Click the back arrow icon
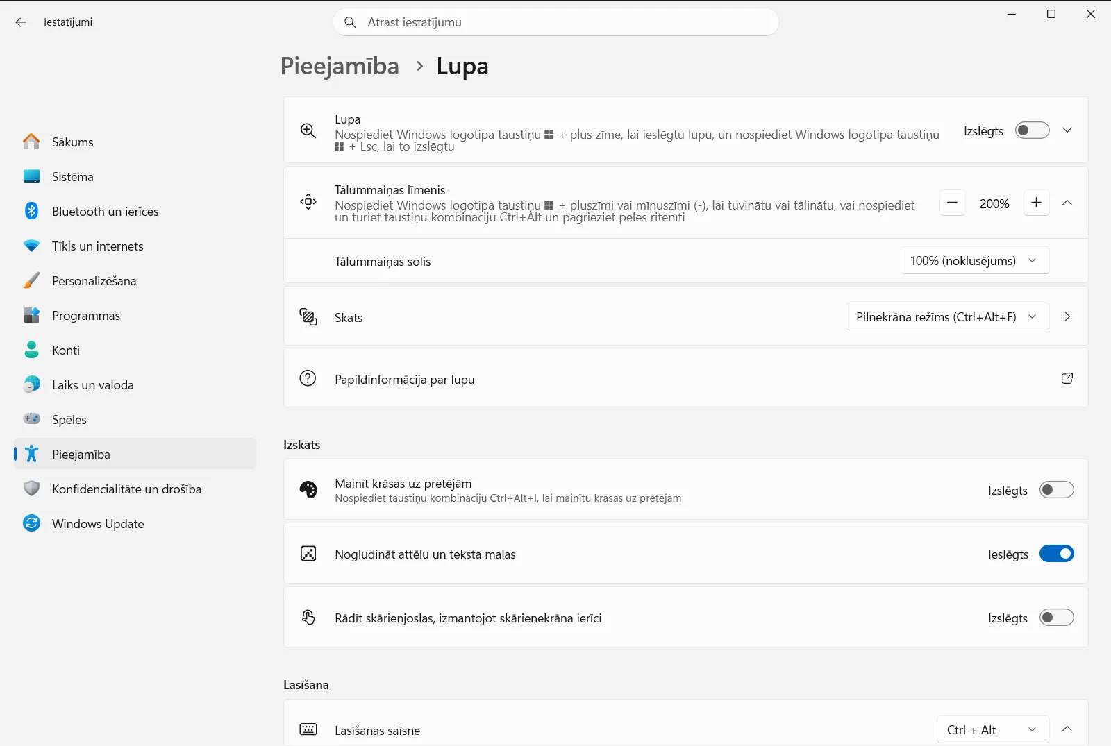The height and width of the screenshot is (746, 1111). 21,22
